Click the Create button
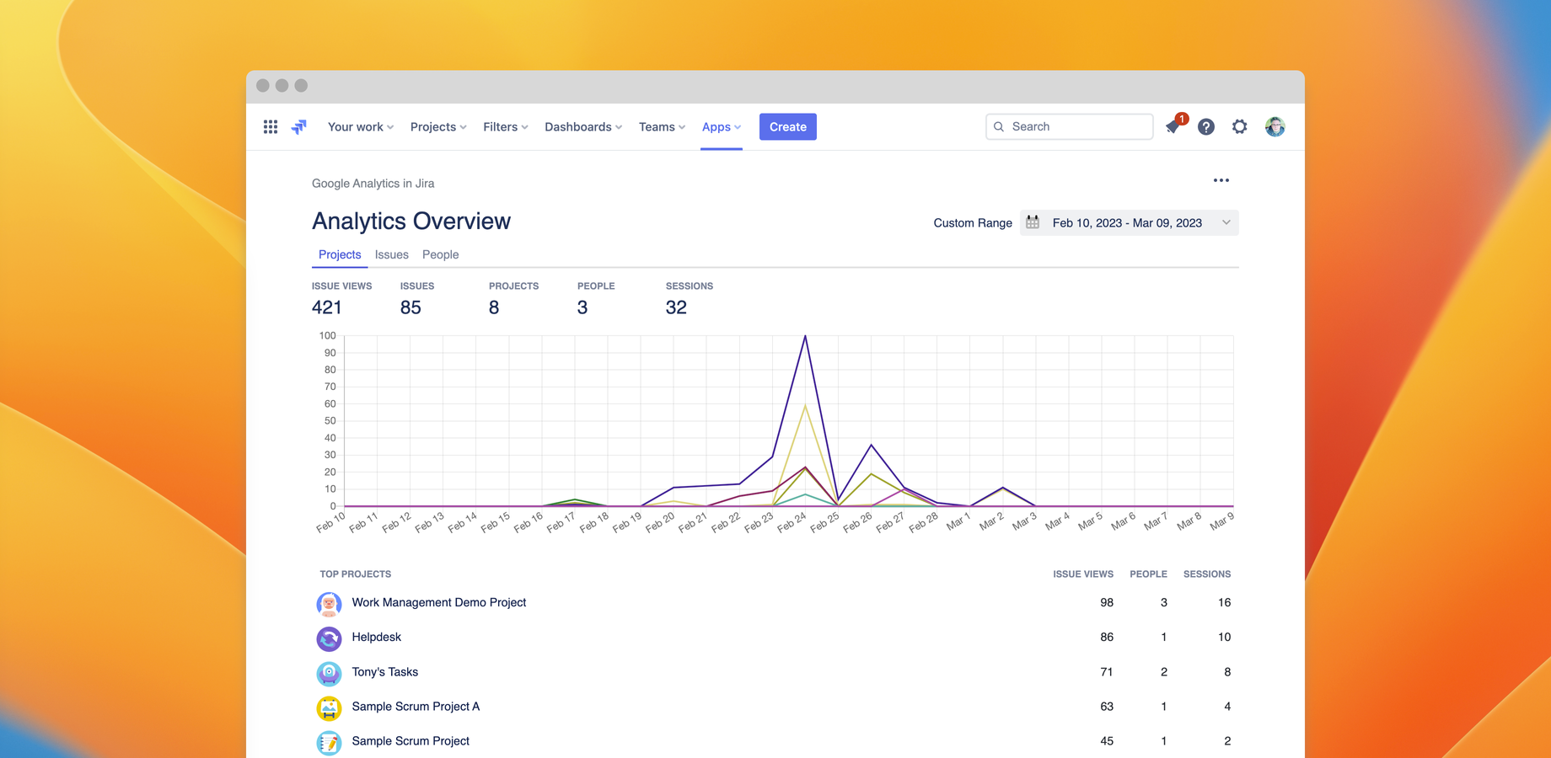 [788, 127]
